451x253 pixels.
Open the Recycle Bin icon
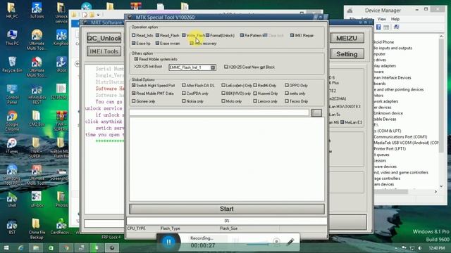click(x=12, y=64)
